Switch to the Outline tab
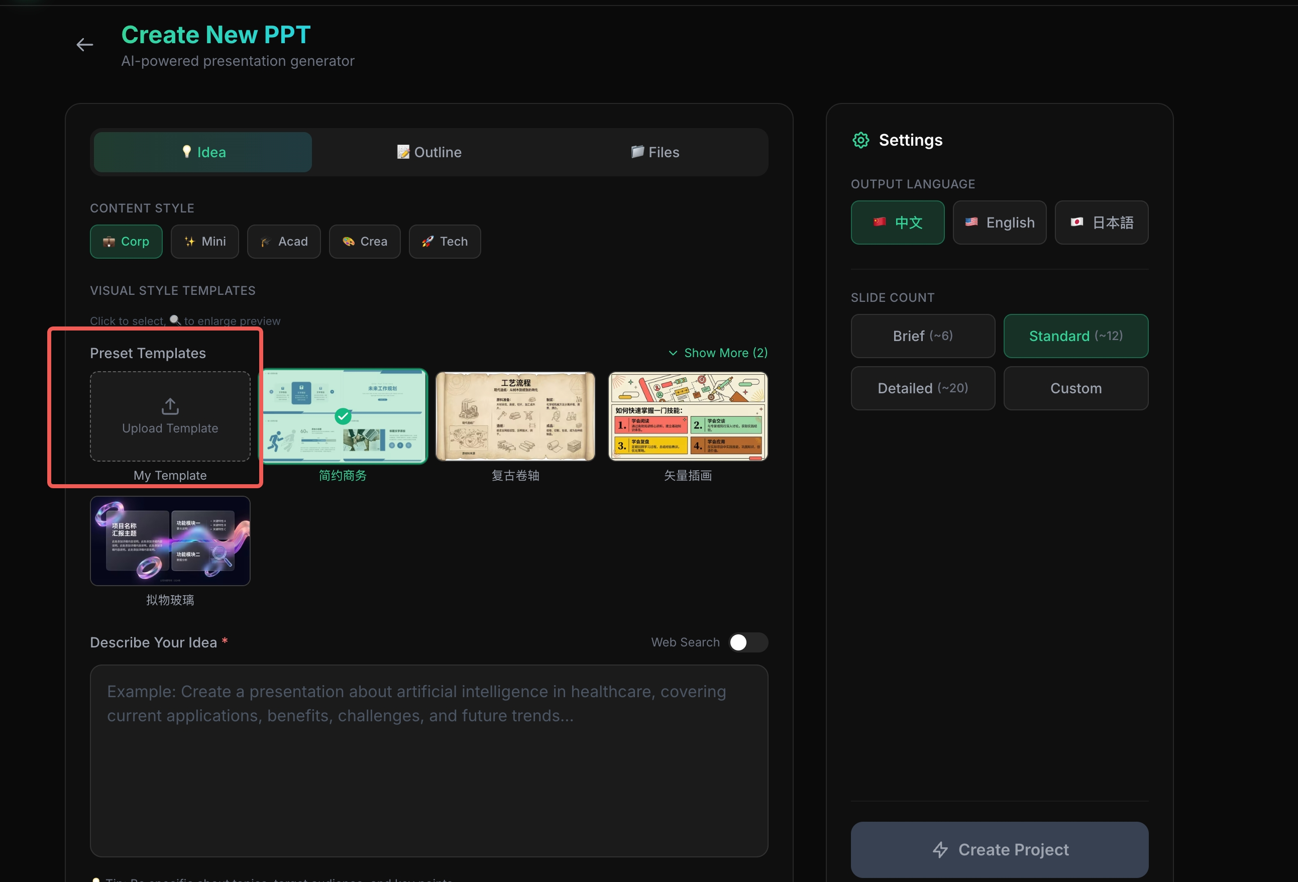Viewport: 1298px width, 882px height. coord(429,152)
